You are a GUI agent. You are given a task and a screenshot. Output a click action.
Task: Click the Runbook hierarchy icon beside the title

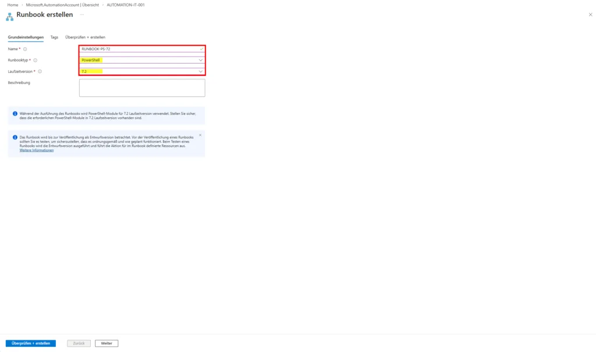(x=10, y=16)
